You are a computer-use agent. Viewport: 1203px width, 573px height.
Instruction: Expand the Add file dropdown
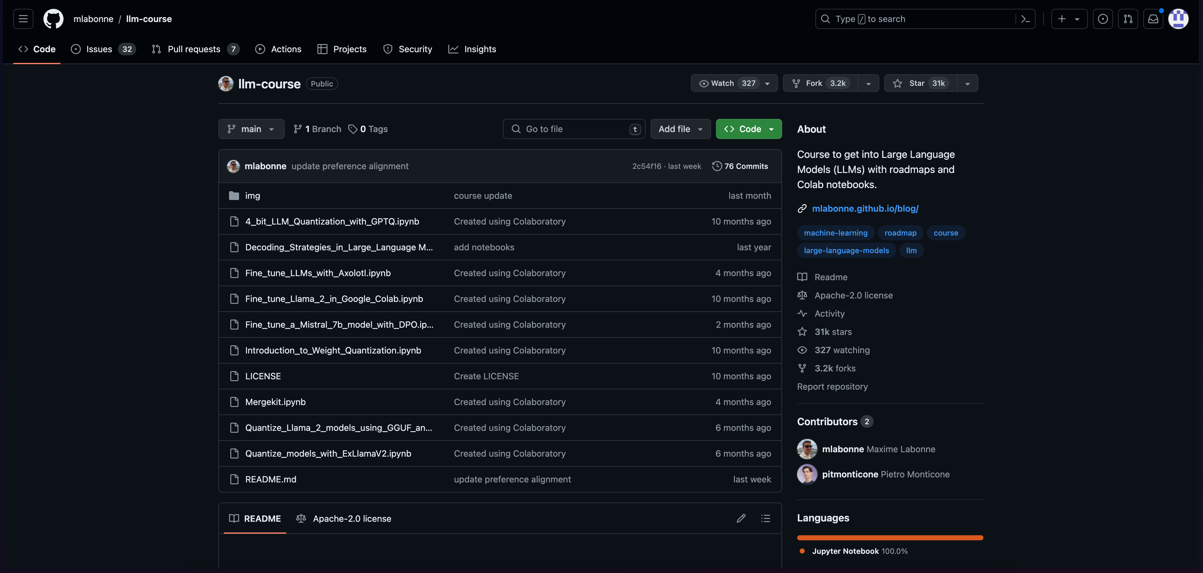click(680, 129)
